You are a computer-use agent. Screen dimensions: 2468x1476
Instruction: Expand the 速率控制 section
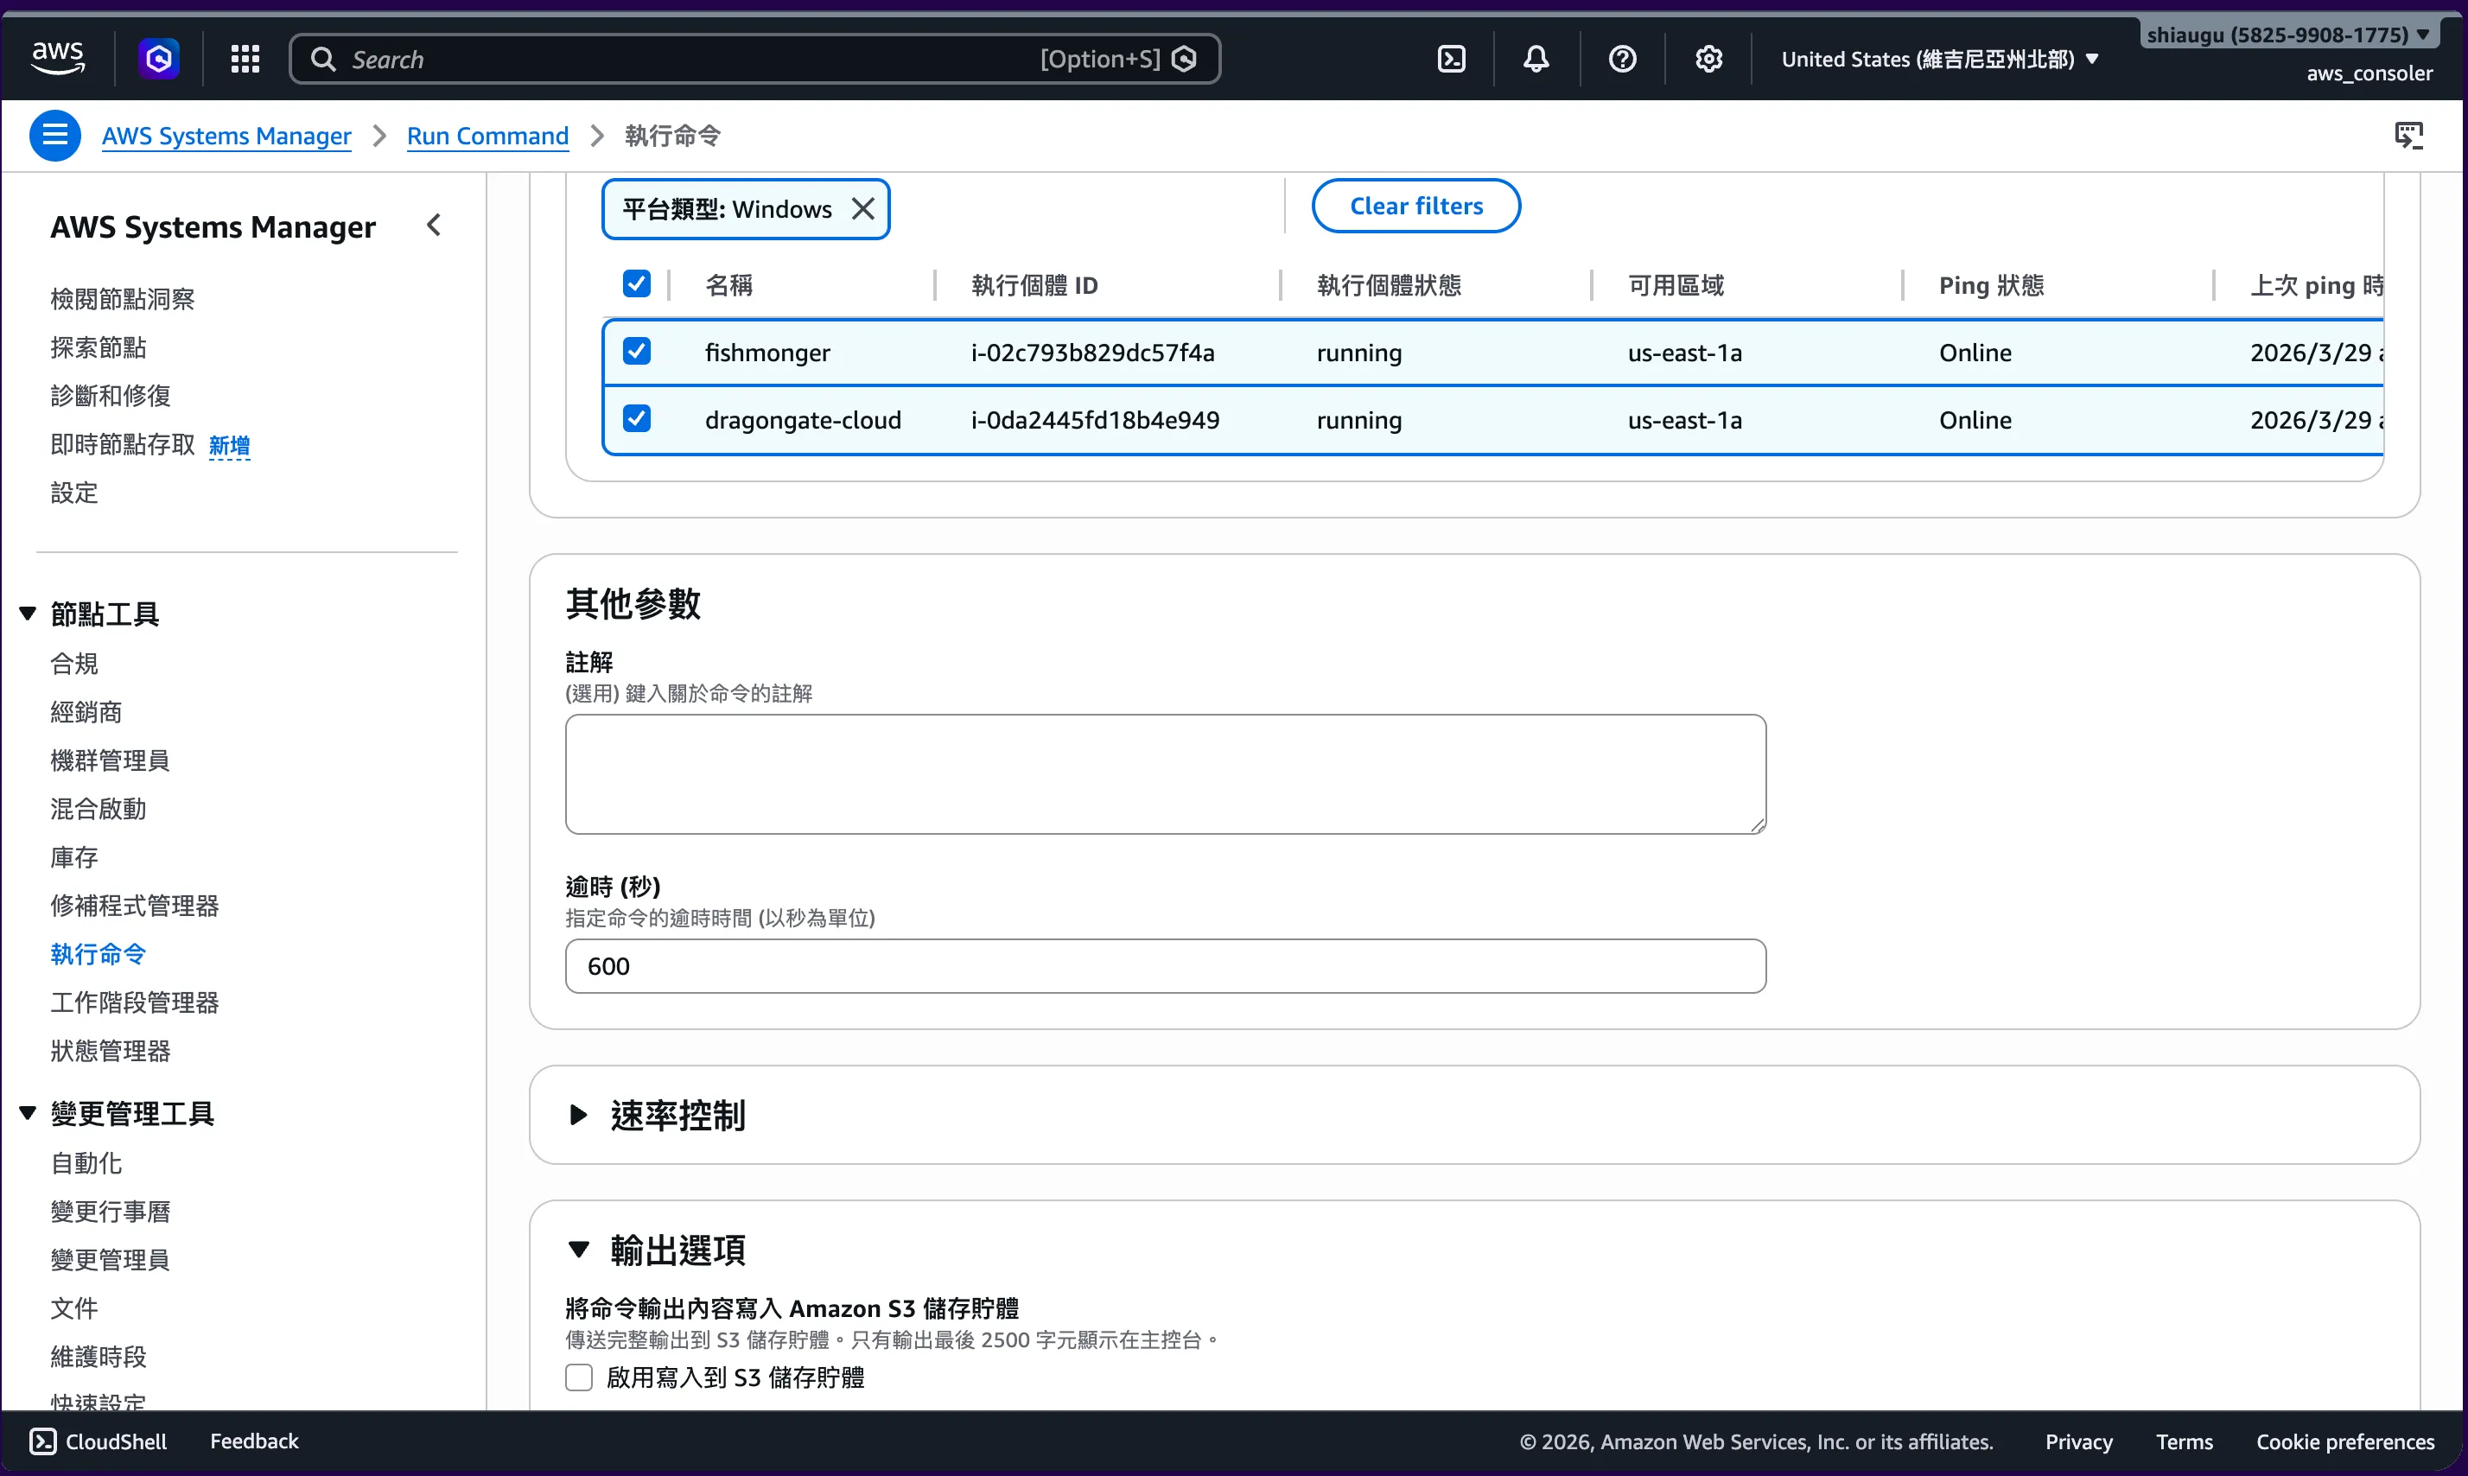[x=579, y=1115]
